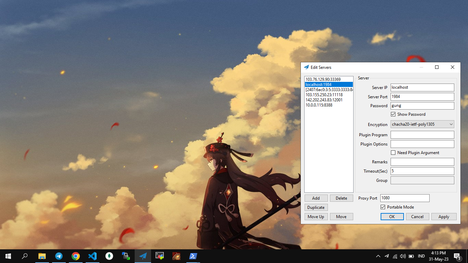Screen dimensions: 468x263
Task: Enable the Need Plugin Argument checkbox
Action: pos(393,153)
